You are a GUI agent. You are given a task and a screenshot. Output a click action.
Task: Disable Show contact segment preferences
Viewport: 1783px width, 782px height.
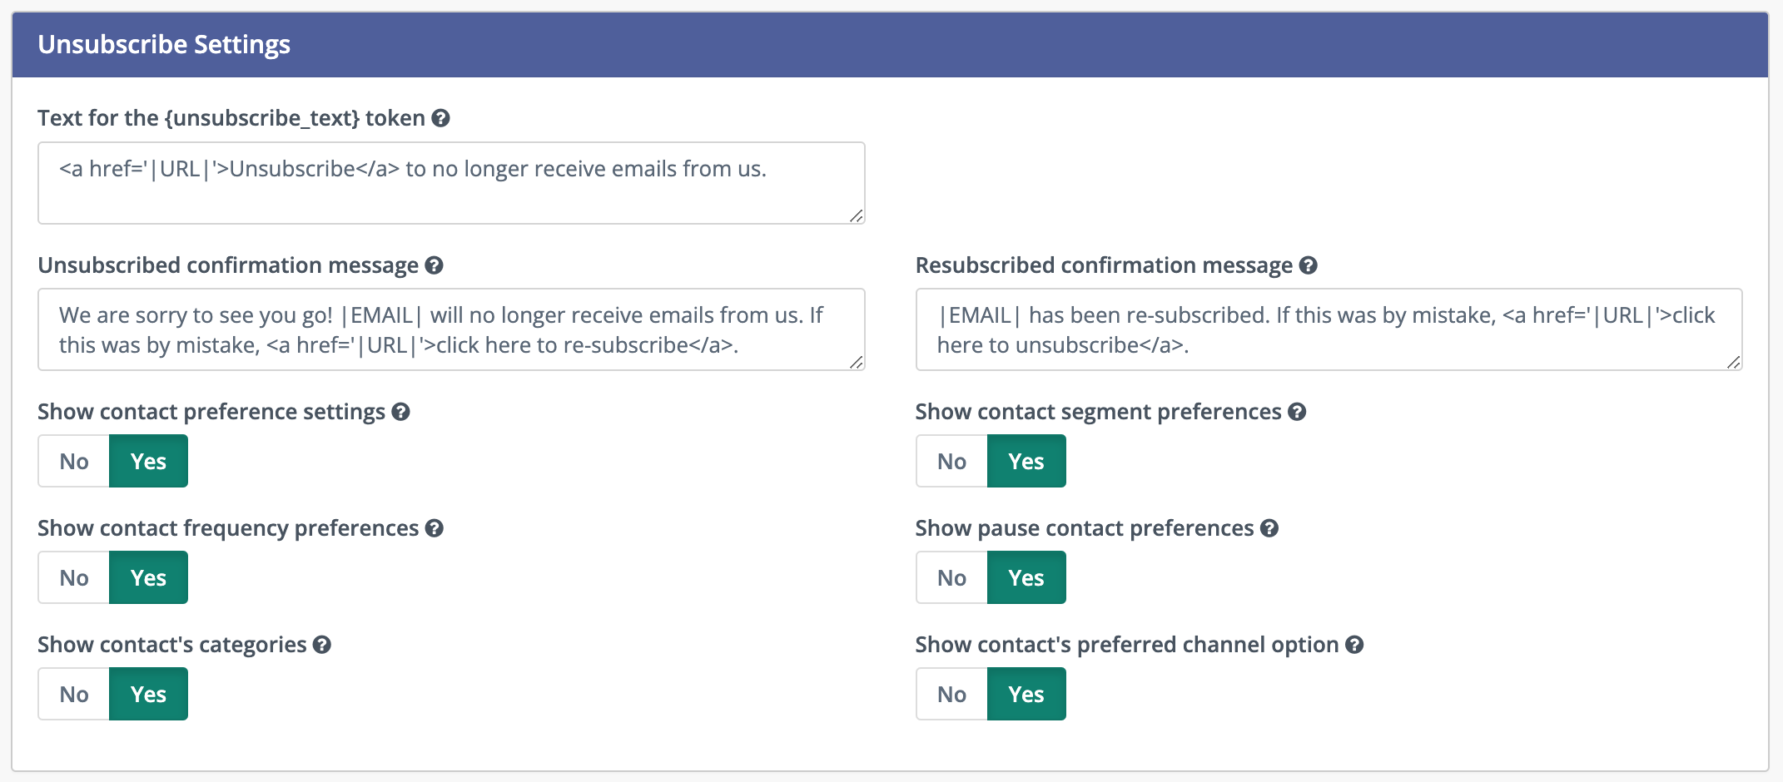(x=951, y=461)
